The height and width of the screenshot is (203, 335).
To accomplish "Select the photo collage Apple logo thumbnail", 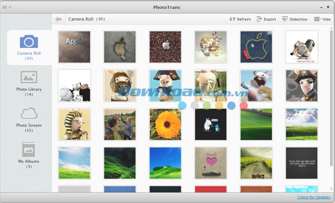I will click(210, 47).
